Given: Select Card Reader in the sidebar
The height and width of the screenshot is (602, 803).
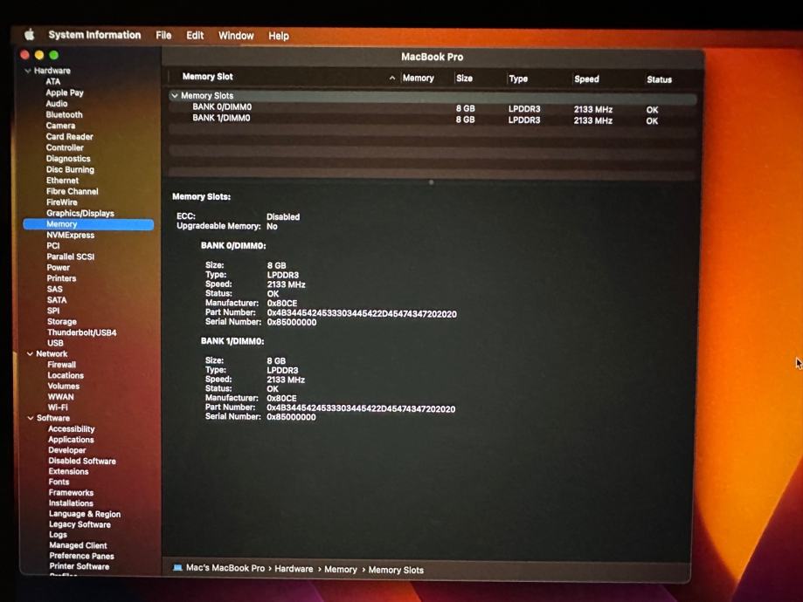Looking at the screenshot, I should [69, 137].
